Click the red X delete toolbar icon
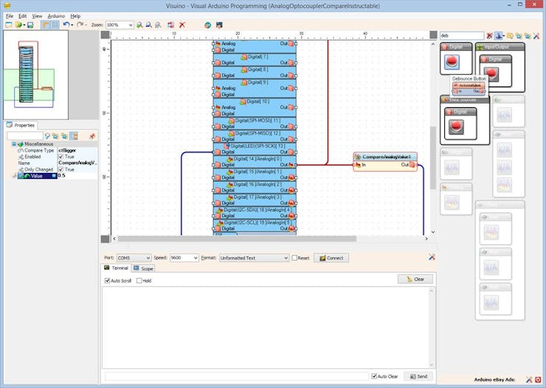Viewport: 546px width, 388px height. [x=182, y=24]
